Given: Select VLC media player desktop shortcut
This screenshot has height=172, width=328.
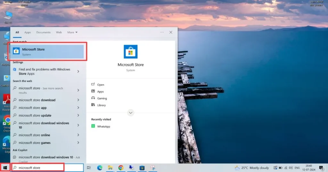Looking at the screenshot, I should (24, 3).
